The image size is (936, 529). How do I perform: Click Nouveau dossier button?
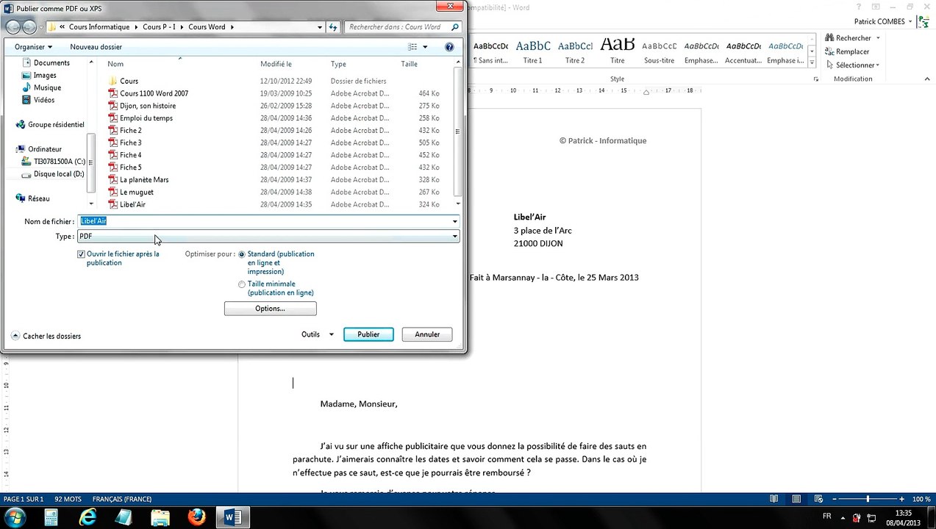tap(96, 47)
